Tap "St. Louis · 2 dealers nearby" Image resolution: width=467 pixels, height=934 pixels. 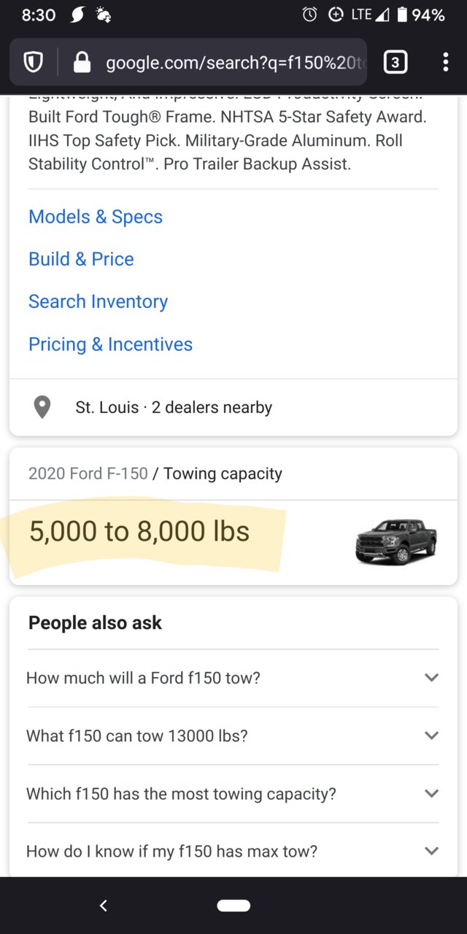(174, 407)
